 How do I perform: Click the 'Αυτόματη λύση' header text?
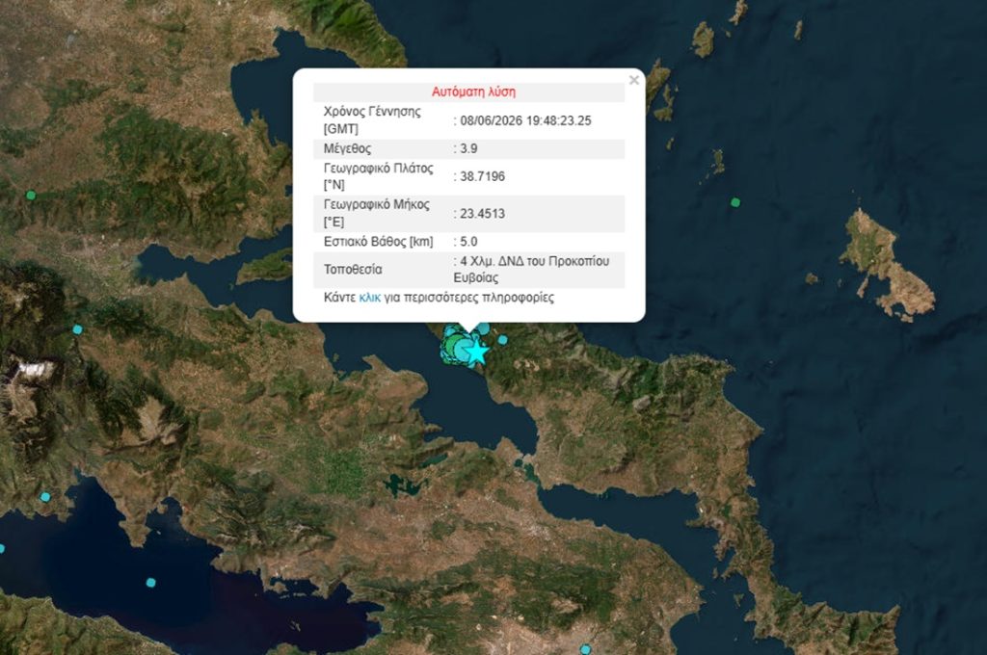tap(473, 92)
